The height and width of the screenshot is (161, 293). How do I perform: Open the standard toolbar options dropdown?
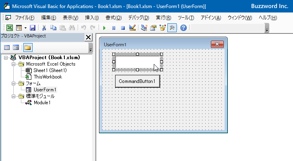pos(267,28)
